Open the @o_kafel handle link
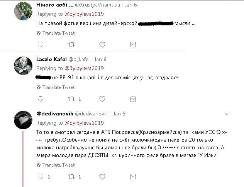The height and width of the screenshot is (187, 244). tap(79, 59)
